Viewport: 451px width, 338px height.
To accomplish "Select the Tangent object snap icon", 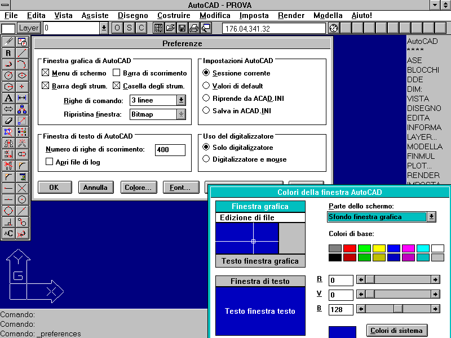I will click(22, 222).
